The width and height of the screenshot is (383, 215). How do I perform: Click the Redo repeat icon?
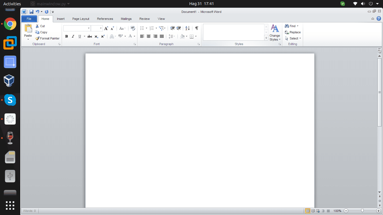pos(47,12)
